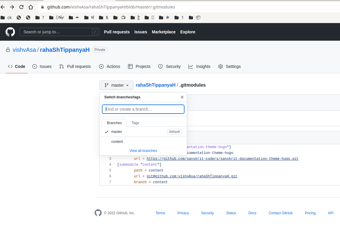The image size is (340, 228).
Task: Open the Security footer link
Action: (x=207, y=213)
